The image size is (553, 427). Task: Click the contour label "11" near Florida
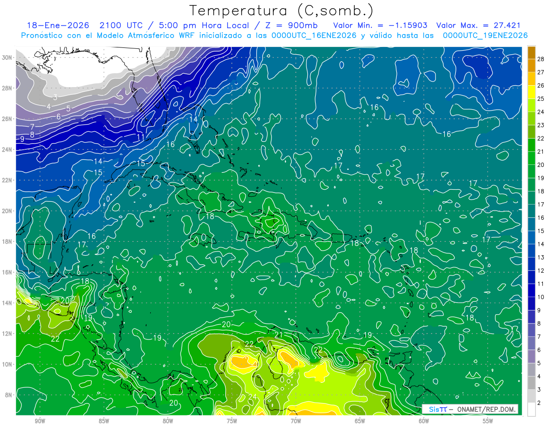coord(141,137)
